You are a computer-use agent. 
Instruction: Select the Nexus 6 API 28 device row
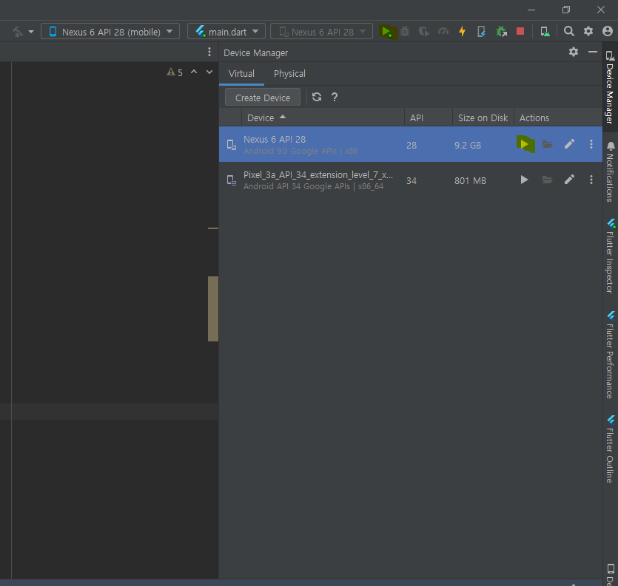click(x=411, y=144)
